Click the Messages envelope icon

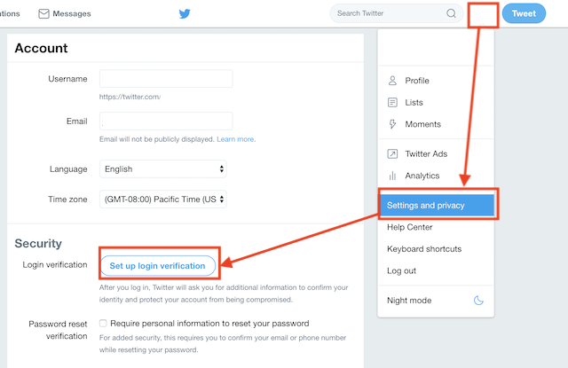(x=43, y=13)
